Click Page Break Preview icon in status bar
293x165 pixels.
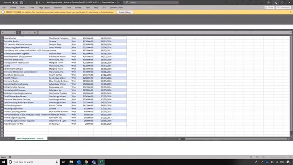263,157
